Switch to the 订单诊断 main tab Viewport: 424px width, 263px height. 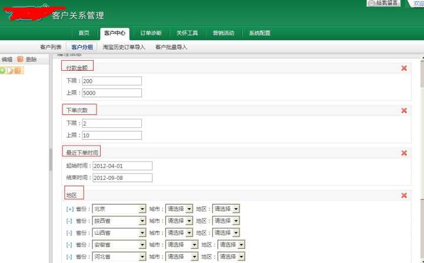151,33
